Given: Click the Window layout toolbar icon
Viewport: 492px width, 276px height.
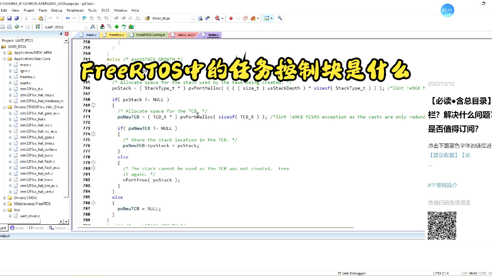Looking at the screenshot, I should click(266, 18).
